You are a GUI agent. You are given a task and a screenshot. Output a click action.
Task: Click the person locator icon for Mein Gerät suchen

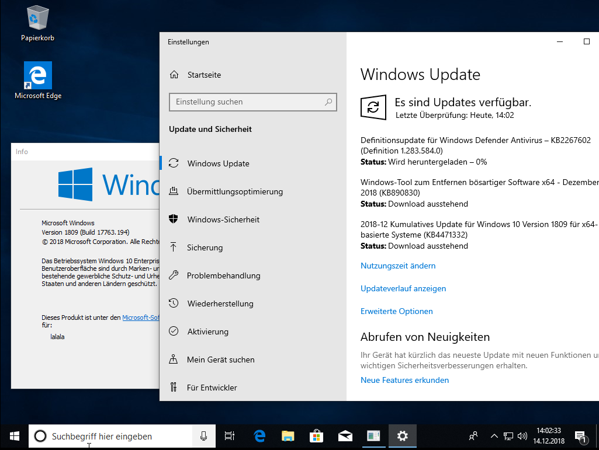click(174, 359)
